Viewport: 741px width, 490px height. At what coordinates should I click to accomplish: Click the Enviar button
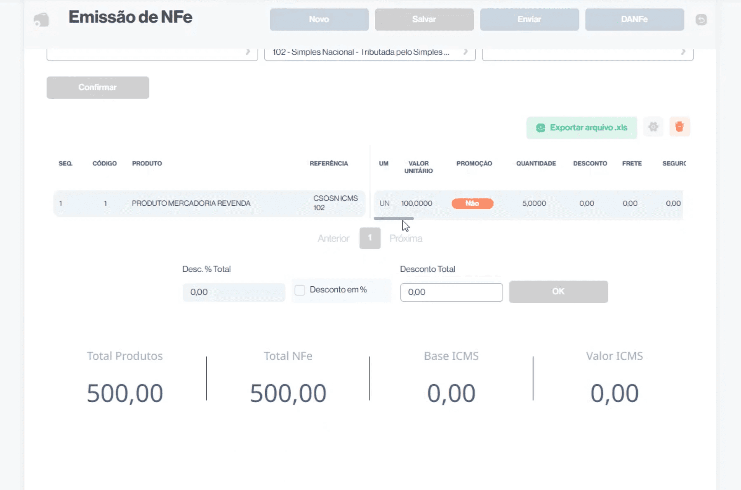(529, 19)
